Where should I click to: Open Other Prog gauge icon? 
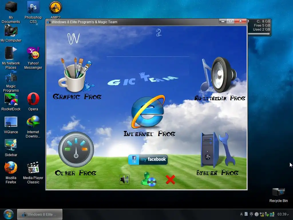pyautogui.click(x=76, y=150)
